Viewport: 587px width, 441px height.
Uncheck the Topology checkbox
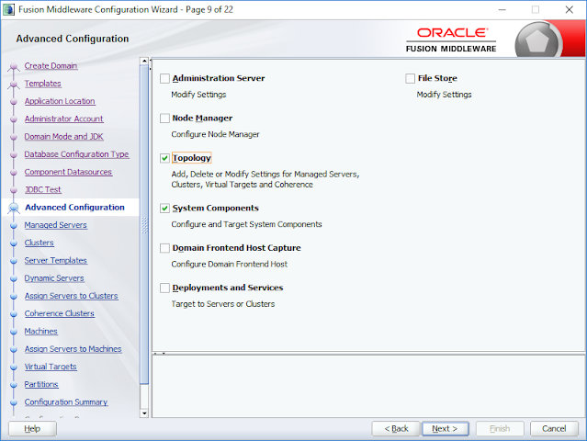click(164, 158)
